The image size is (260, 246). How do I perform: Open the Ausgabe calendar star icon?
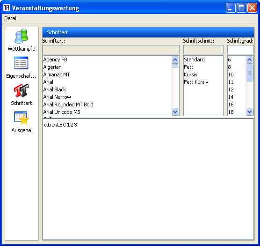pyautogui.click(x=22, y=118)
